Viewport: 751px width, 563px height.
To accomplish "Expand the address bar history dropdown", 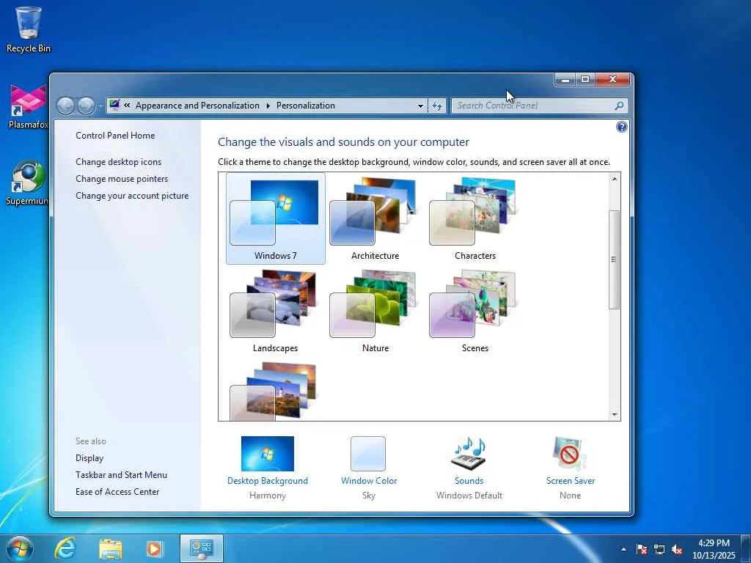I will pyautogui.click(x=420, y=106).
